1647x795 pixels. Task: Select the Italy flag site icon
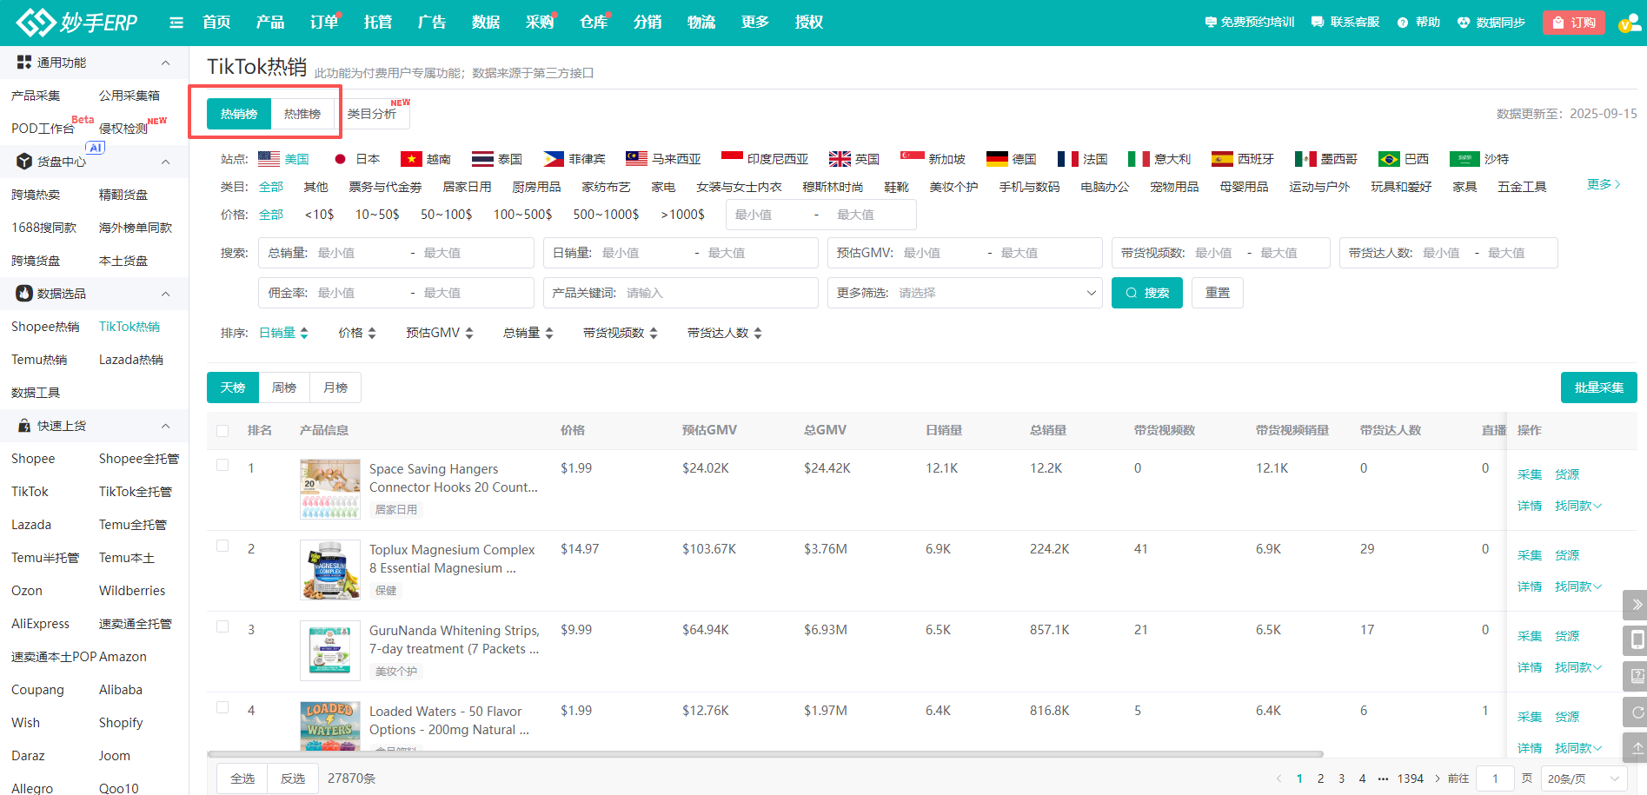1139,159
